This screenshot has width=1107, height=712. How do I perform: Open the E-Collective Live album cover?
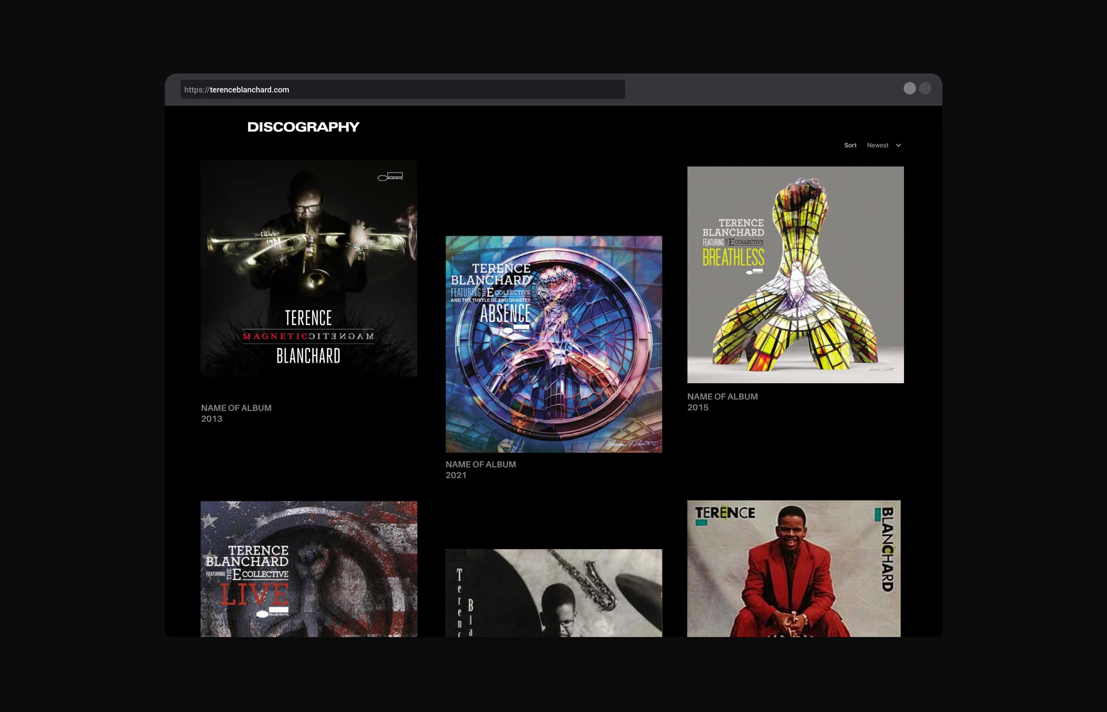[x=309, y=569]
